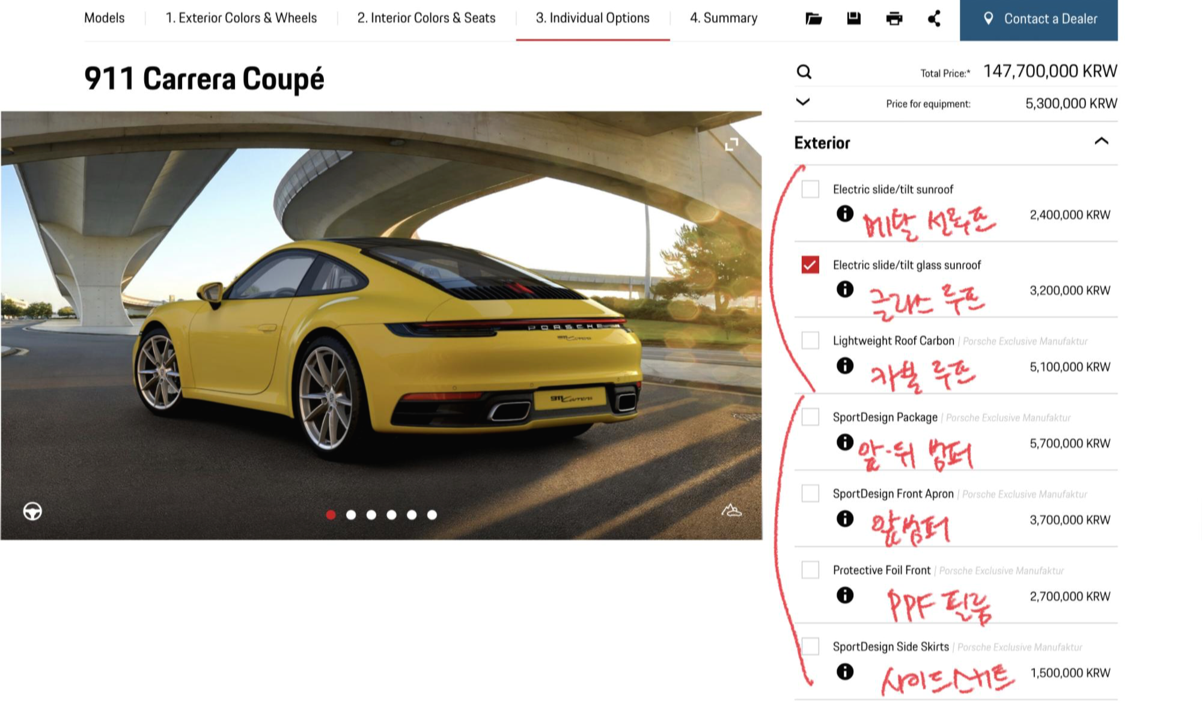
Task: Click Contact a Dealer button
Action: [x=1039, y=19]
